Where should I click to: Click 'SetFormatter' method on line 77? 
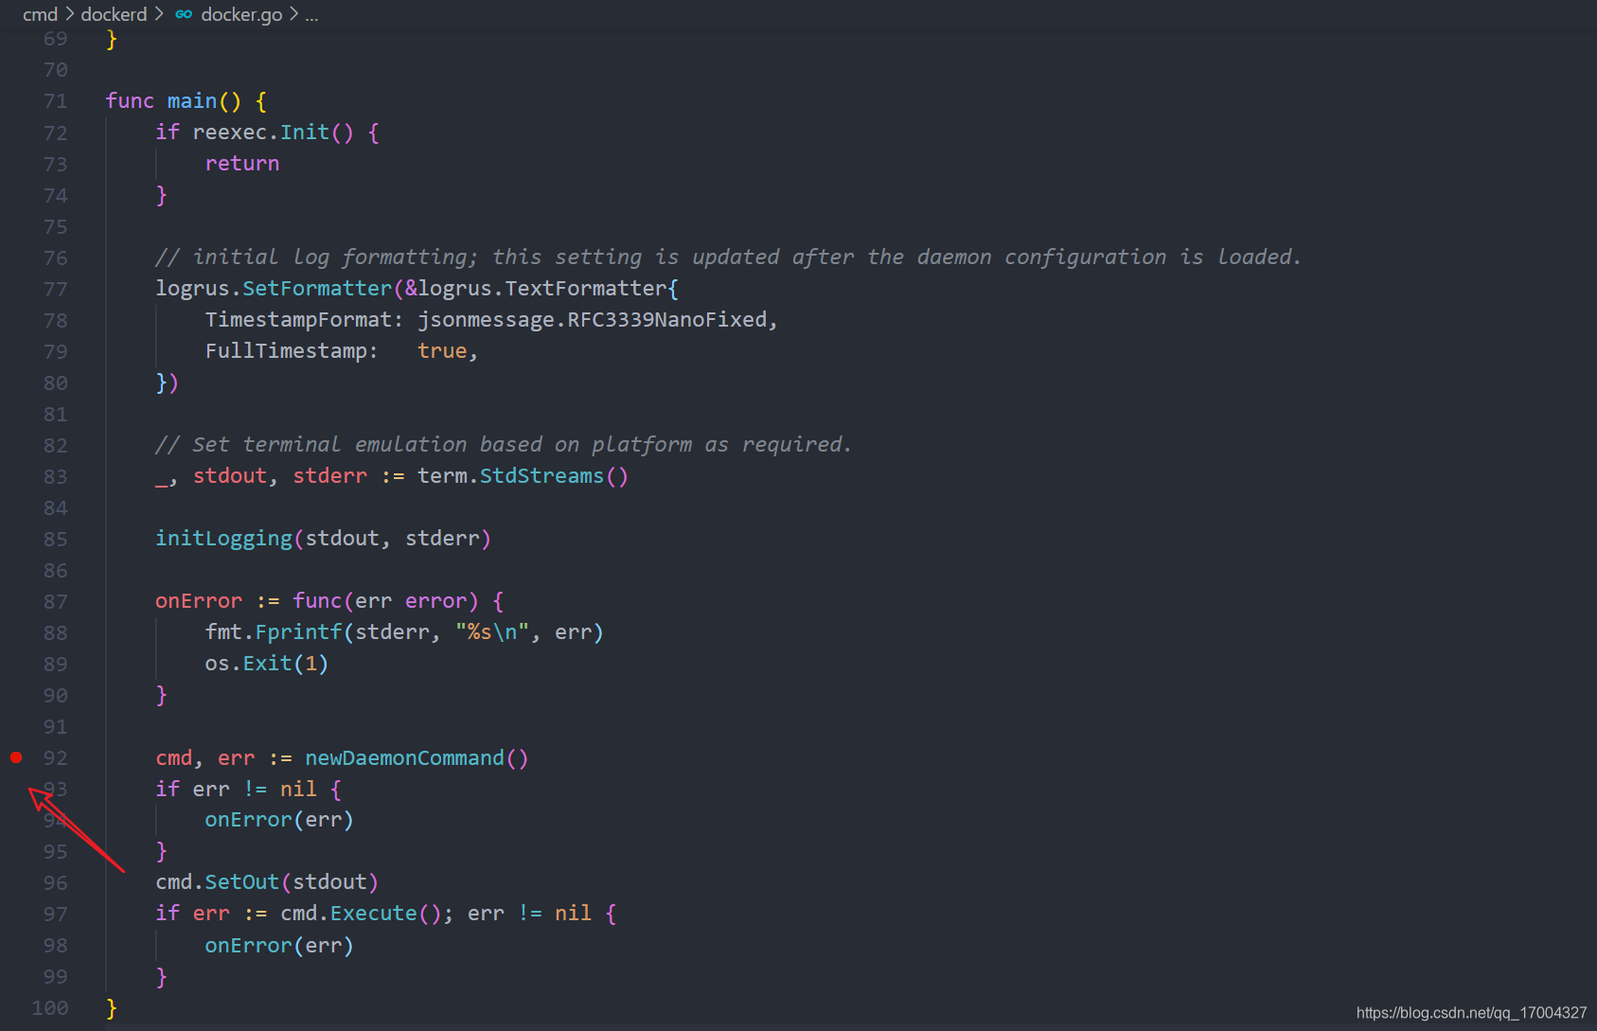[317, 289]
